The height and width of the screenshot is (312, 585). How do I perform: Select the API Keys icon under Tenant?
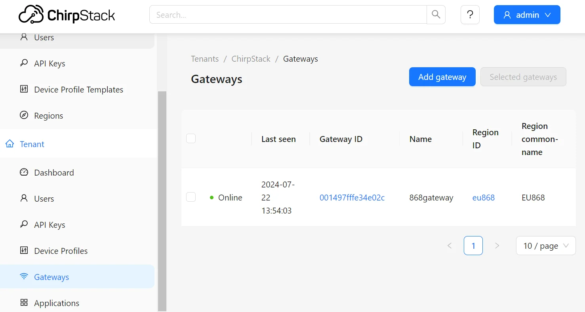pyautogui.click(x=24, y=225)
